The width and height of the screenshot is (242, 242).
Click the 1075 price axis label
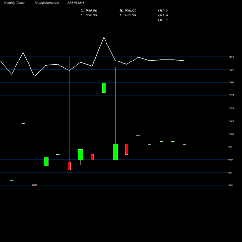[x=231, y=95]
